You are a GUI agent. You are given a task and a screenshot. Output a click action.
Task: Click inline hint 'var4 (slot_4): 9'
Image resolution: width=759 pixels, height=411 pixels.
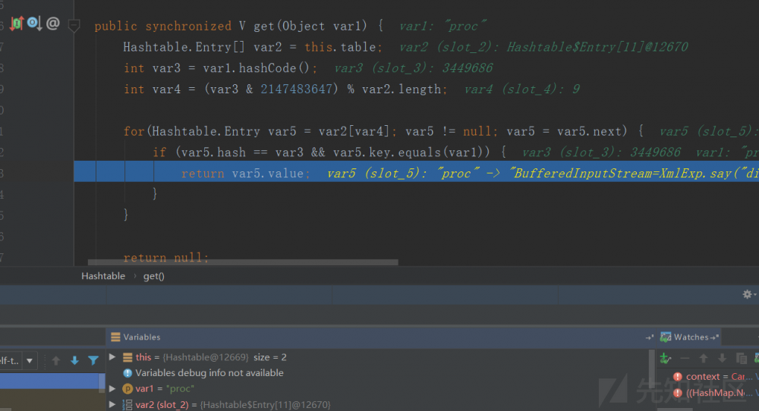pyautogui.click(x=522, y=89)
